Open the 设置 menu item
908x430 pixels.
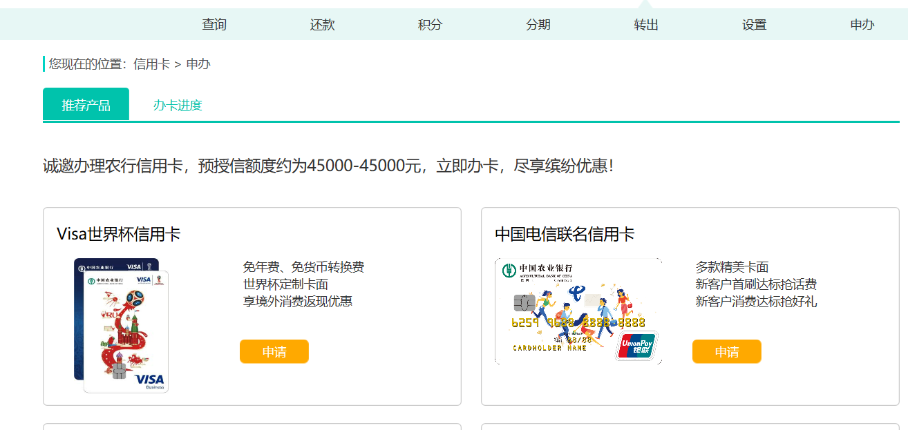click(754, 25)
